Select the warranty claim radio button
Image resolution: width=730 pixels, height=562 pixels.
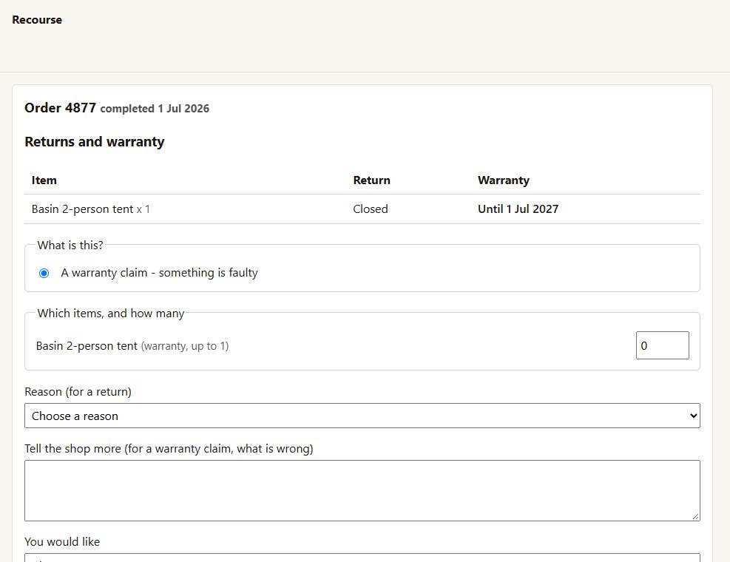click(x=44, y=273)
